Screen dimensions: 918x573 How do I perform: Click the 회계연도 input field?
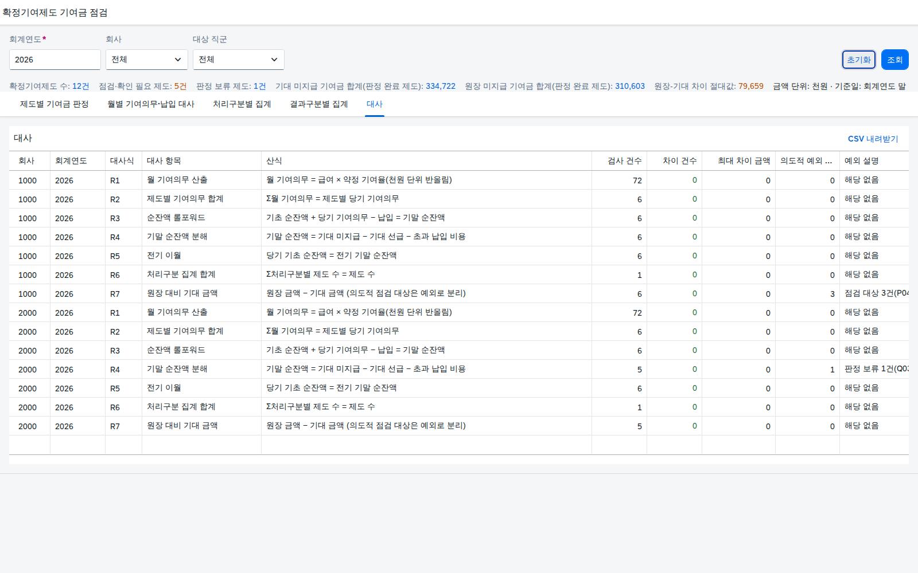[x=55, y=60]
